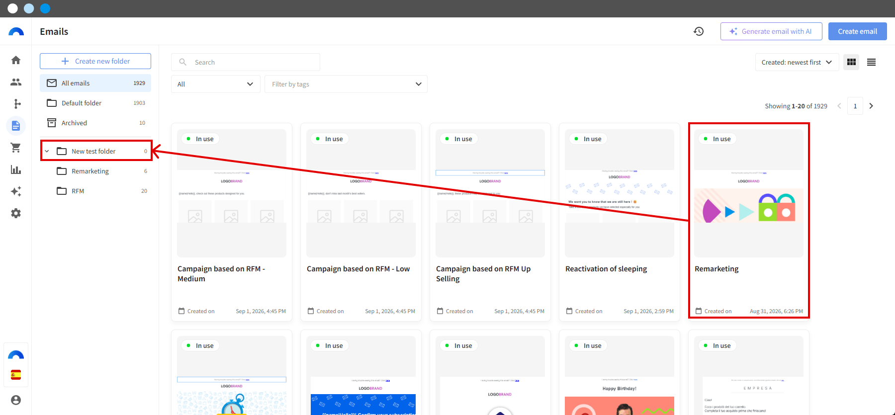Open Reactivation of sleeping email card
Viewport: 895px width, 415px height.
[620, 222]
